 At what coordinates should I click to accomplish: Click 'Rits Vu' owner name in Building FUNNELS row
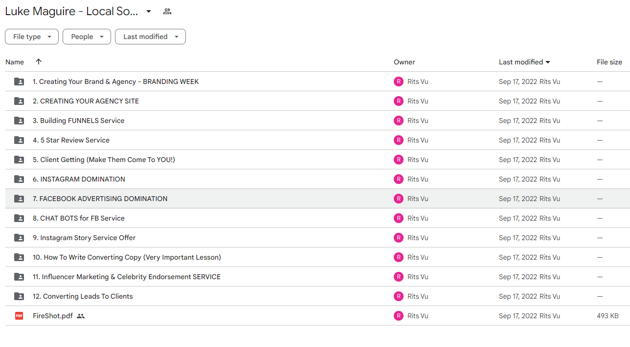(418, 121)
